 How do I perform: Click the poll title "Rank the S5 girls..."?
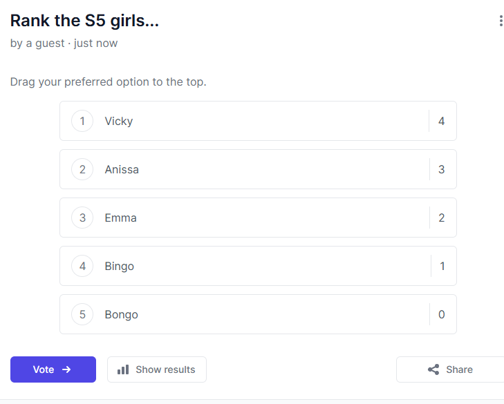(x=84, y=21)
